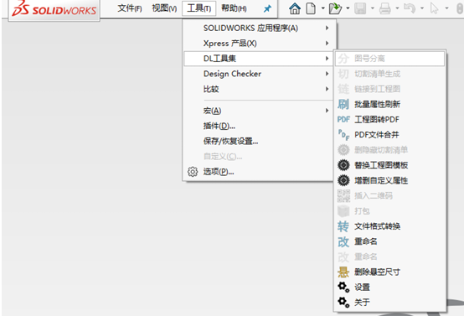Select 切割清单生成 entry
This screenshot has width=464, height=316.
pos(389,74)
